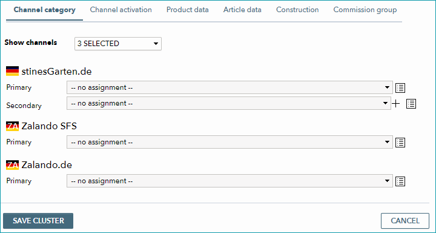Go to the Commission group tab

(365, 10)
